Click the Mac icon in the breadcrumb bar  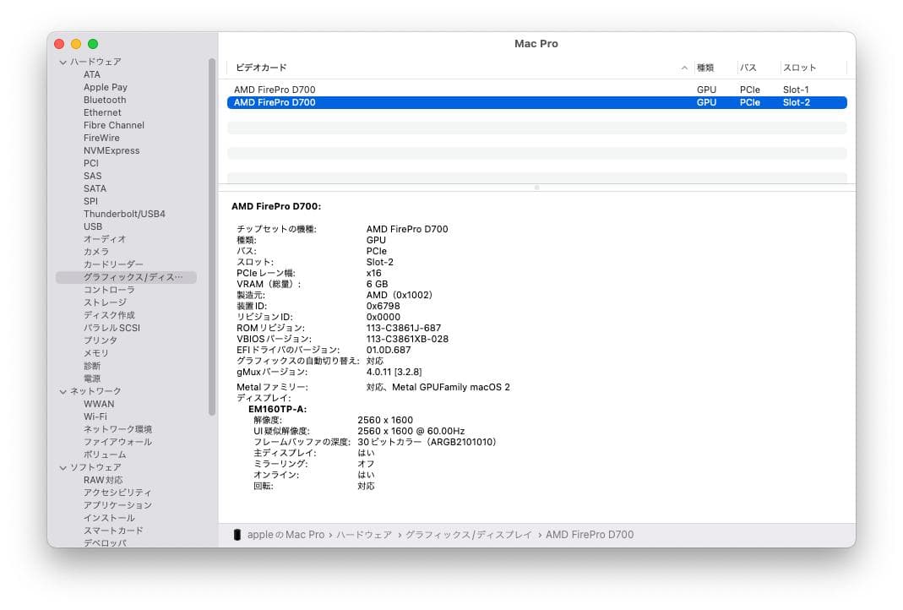click(237, 534)
